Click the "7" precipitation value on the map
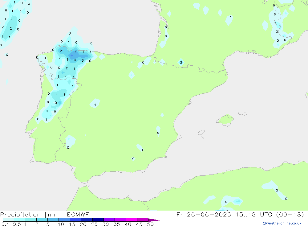 click(x=76, y=51)
